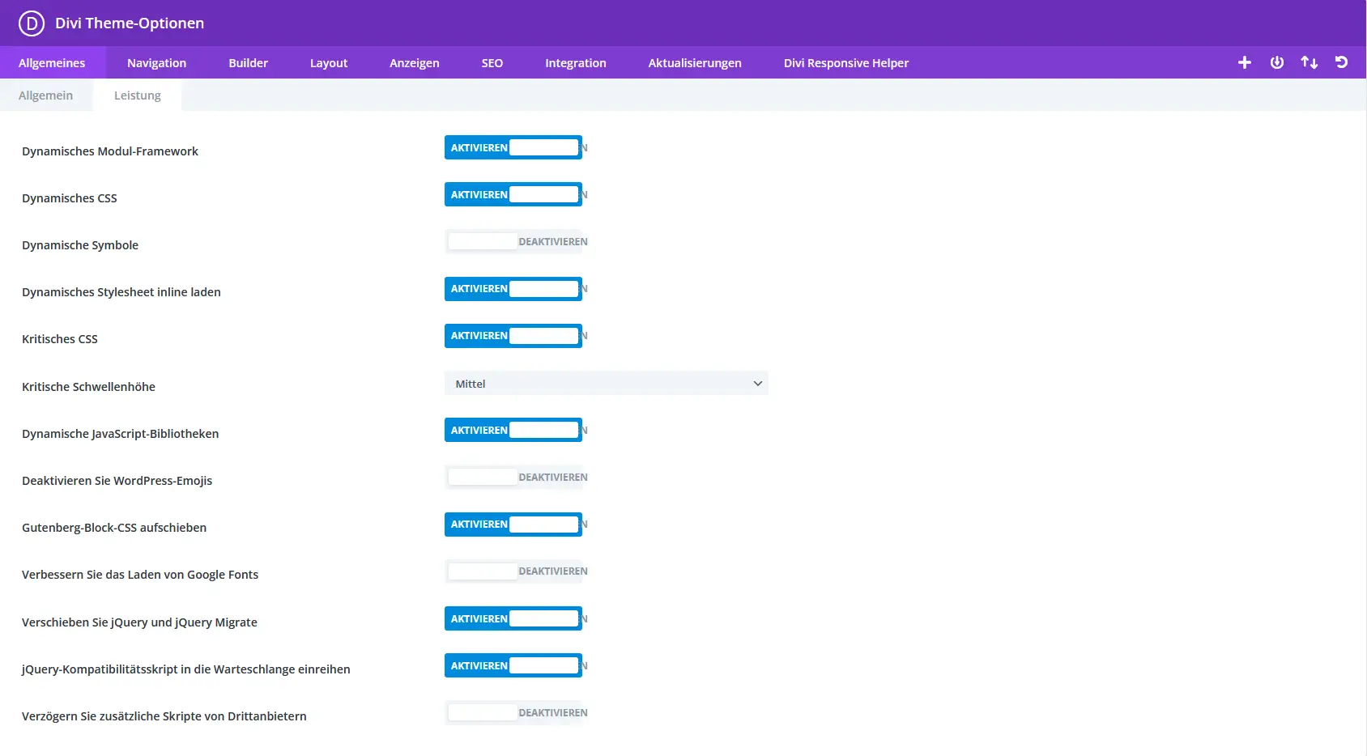
Task: Click the power icon in header
Action: pyautogui.click(x=1277, y=62)
